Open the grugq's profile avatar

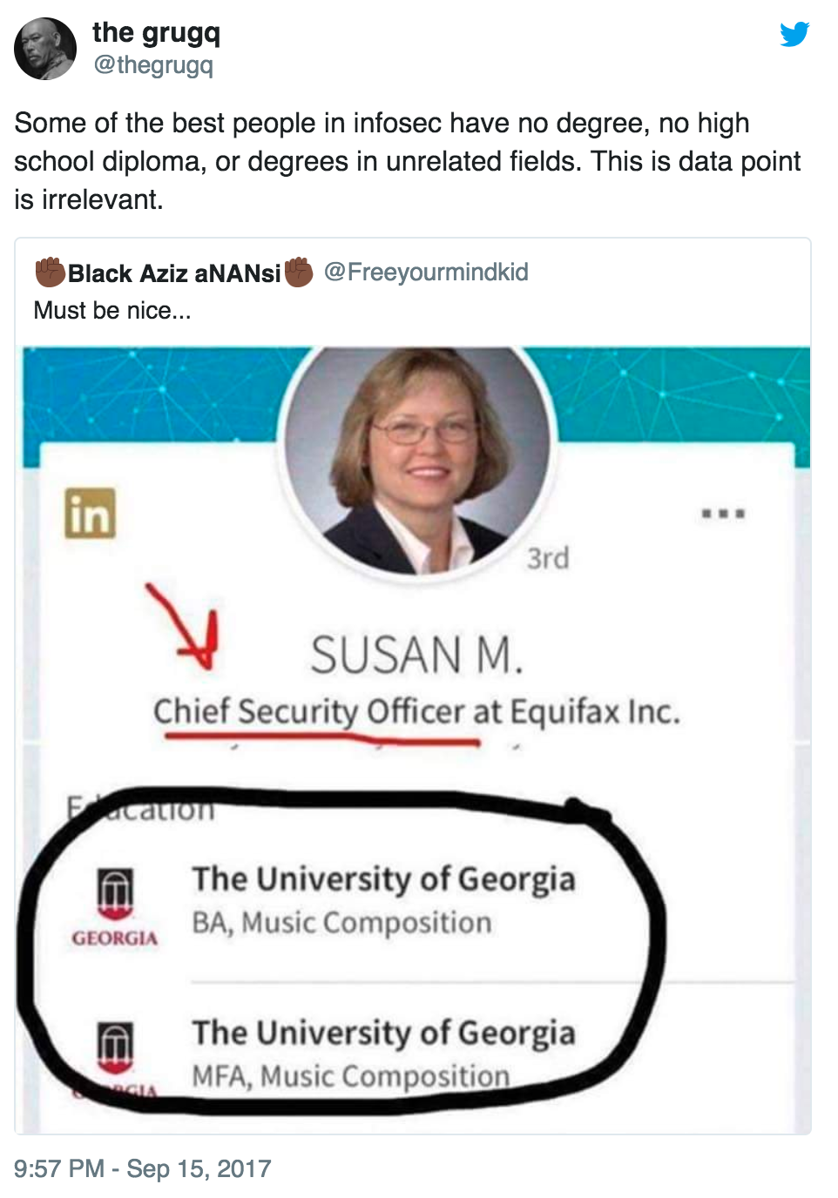[x=45, y=49]
